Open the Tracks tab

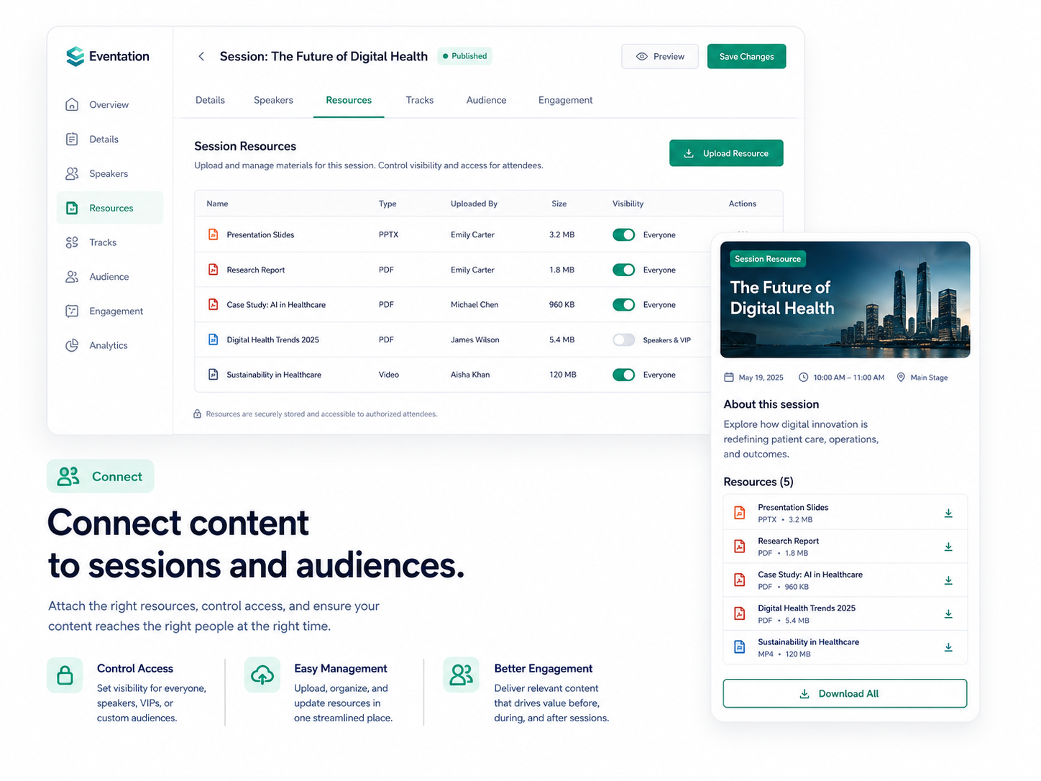tap(420, 100)
